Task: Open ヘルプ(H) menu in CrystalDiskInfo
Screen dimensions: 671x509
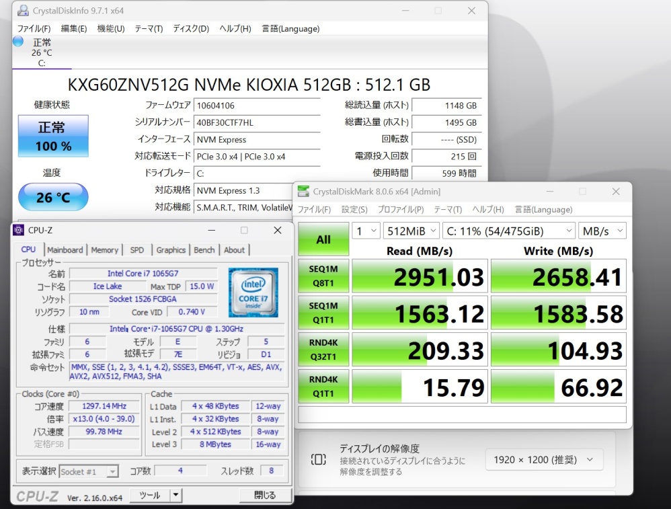Action: pos(235,29)
